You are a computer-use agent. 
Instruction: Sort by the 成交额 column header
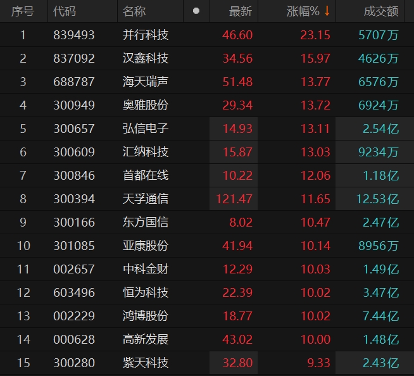pyautogui.click(x=381, y=11)
